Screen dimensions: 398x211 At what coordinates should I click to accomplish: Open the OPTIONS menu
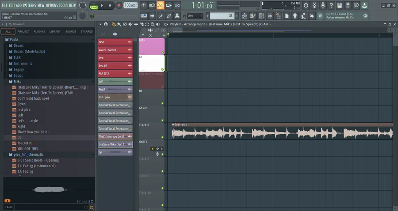click(x=52, y=5)
